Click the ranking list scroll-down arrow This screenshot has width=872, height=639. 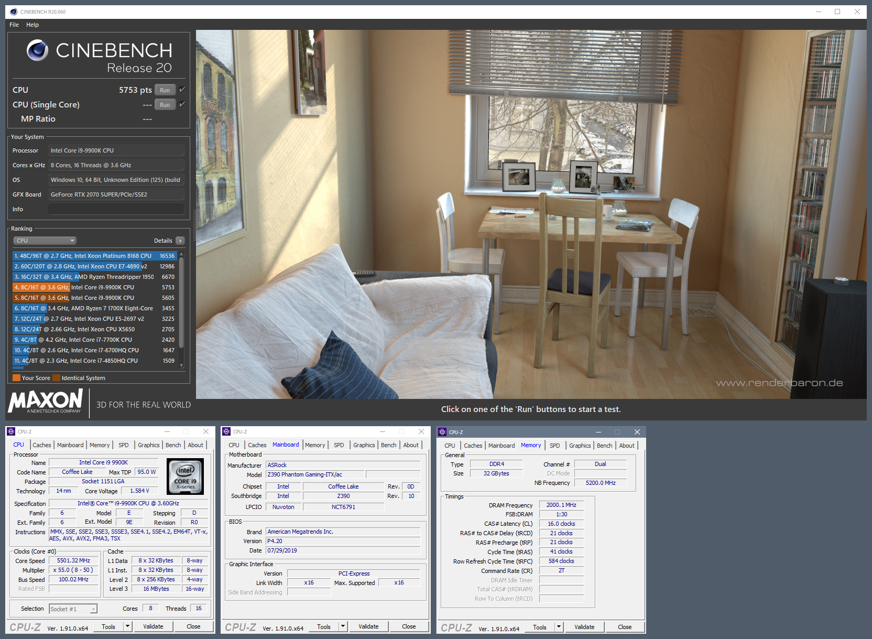point(181,365)
